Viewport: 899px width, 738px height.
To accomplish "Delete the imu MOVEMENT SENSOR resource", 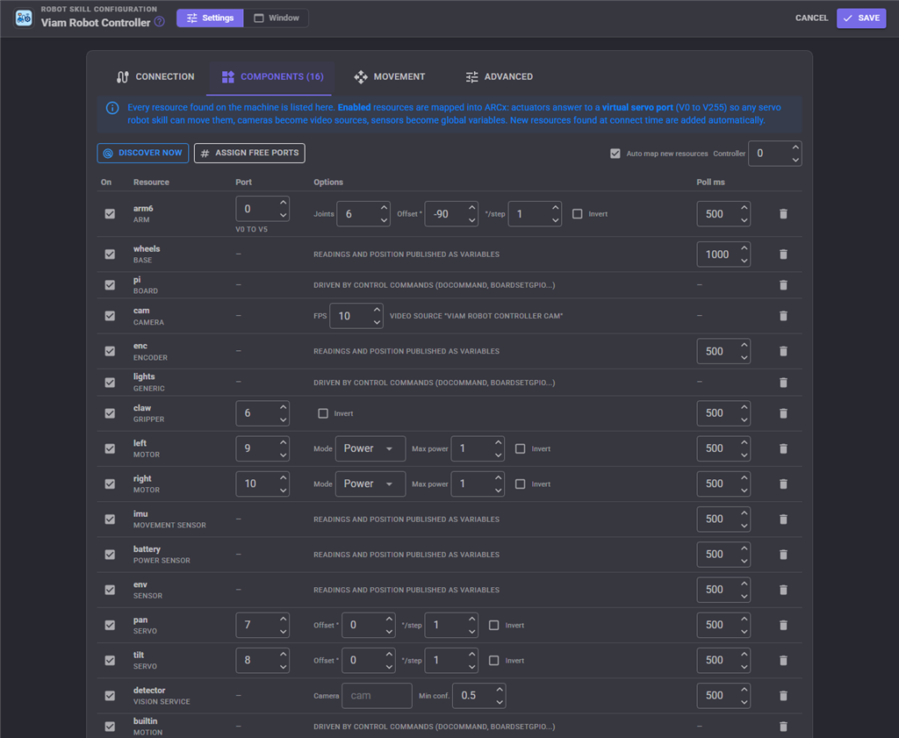I will click(x=783, y=519).
